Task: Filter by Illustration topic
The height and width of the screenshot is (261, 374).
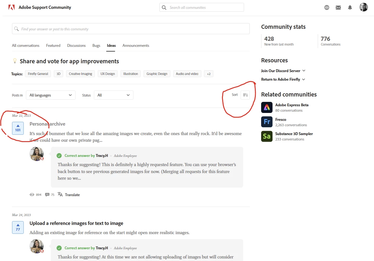Action: pos(131,74)
